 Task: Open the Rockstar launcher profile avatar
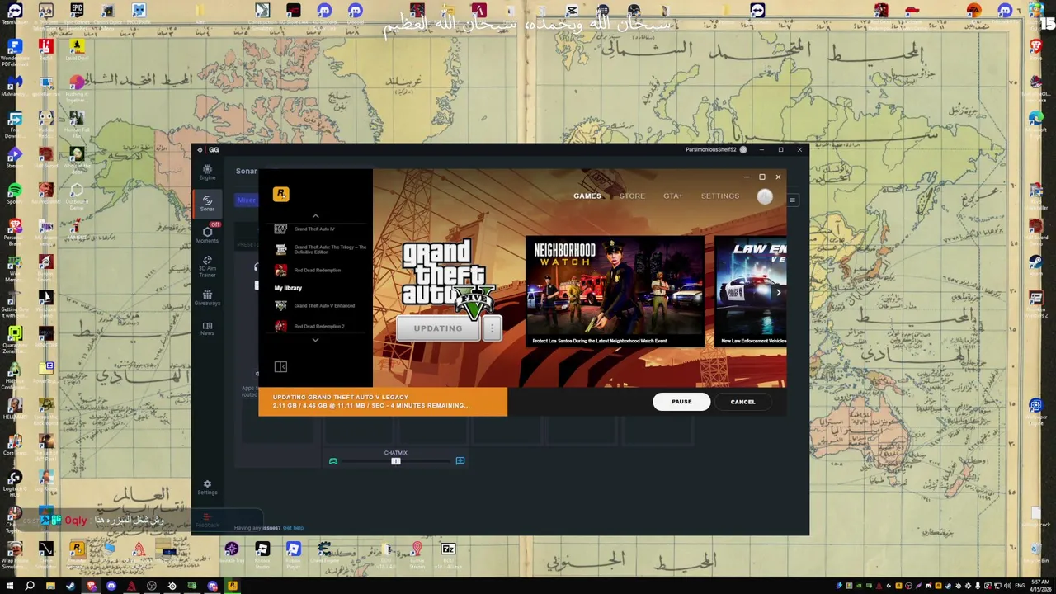pyautogui.click(x=765, y=196)
